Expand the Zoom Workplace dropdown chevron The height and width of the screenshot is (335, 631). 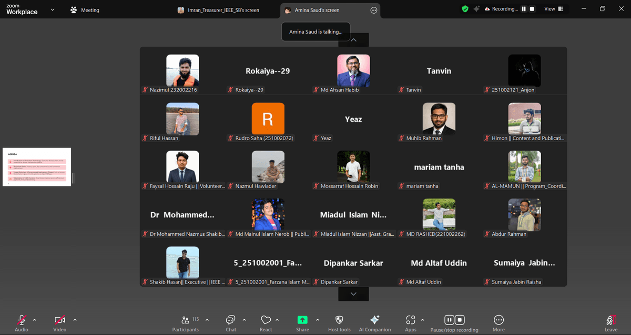click(52, 9)
